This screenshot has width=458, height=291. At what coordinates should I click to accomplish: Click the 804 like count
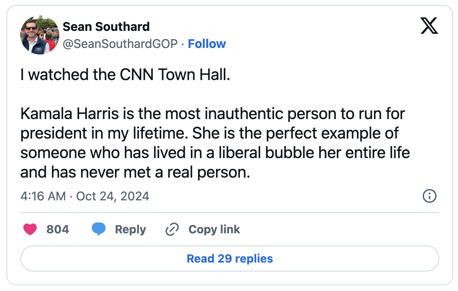[x=57, y=229]
